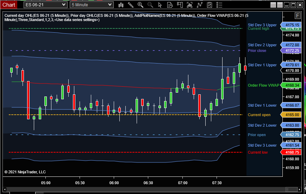The image size is (306, 194).
Task: Click the 2021 NinjaTrader, LLC copyright text
Action: (x=25, y=172)
